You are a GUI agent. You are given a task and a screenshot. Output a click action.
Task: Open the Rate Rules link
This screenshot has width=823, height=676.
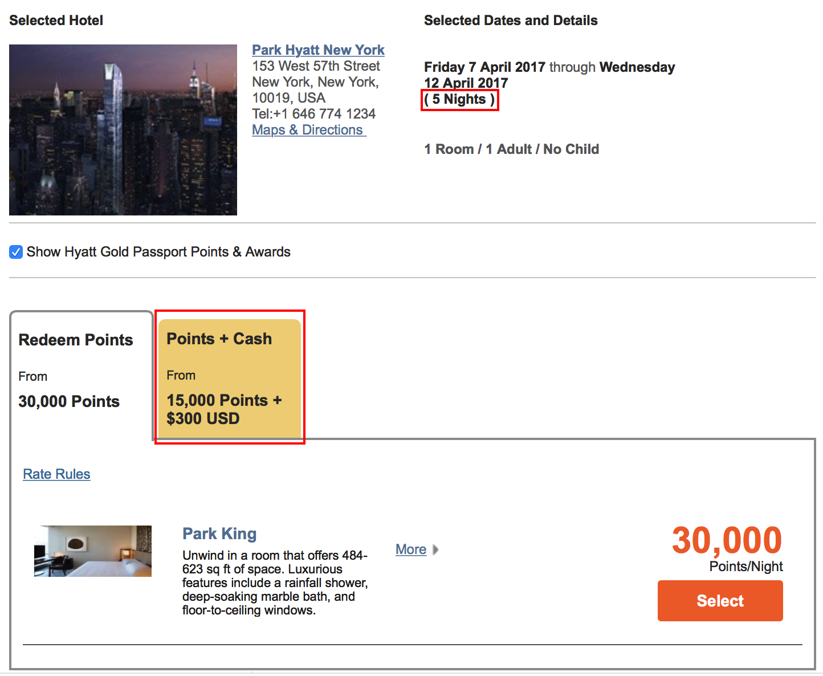click(56, 474)
